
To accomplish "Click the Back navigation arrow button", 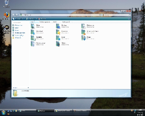I will tap(13, 15).
